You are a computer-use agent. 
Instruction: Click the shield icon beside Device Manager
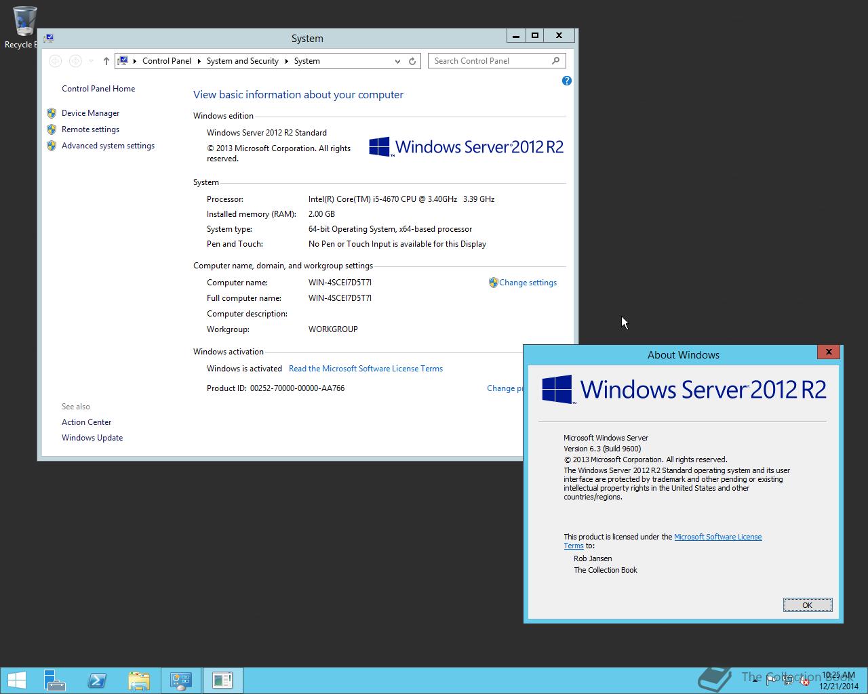pyautogui.click(x=52, y=113)
